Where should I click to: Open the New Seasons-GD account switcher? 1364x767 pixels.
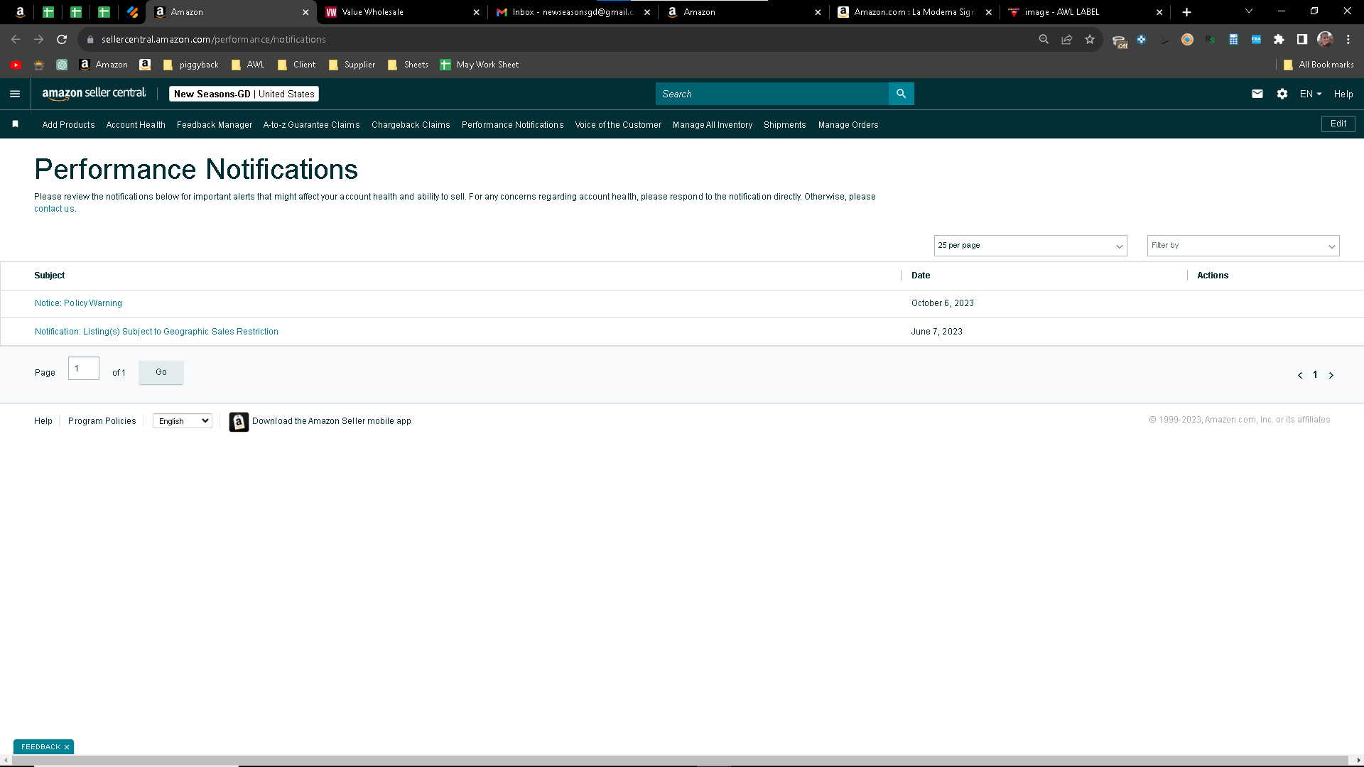(244, 94)
